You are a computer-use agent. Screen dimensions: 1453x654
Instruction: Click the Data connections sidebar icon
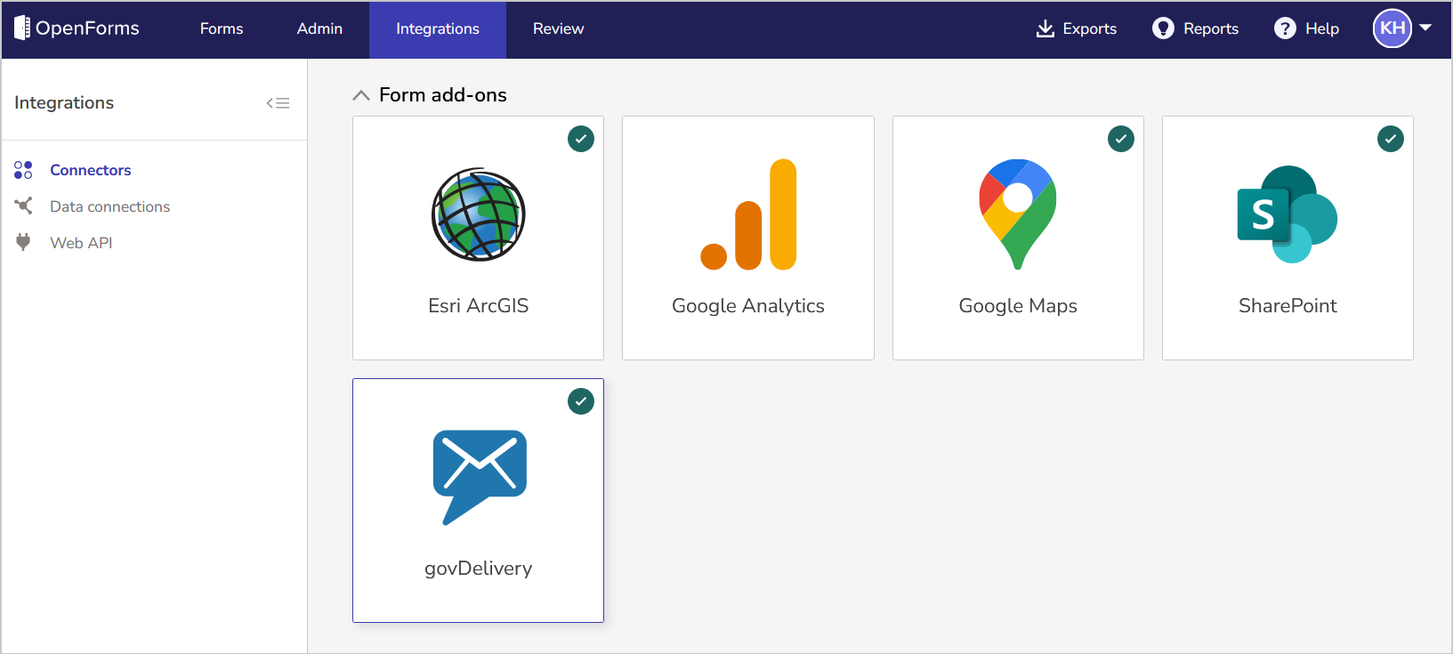pos(23,206)
